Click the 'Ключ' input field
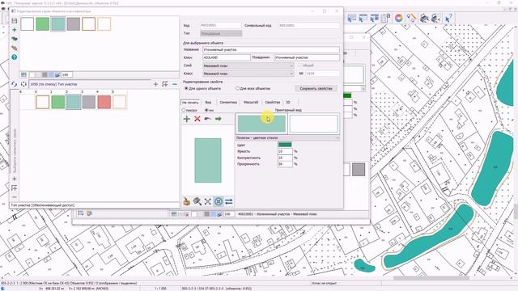518x291 pixels. click(x=227, y=57)
